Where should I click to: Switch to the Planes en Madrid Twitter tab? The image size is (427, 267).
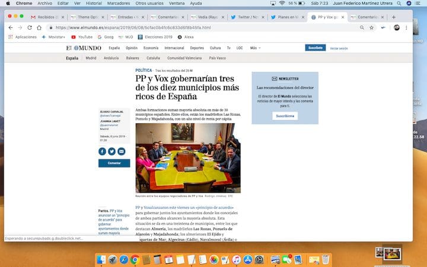(287, 17)
